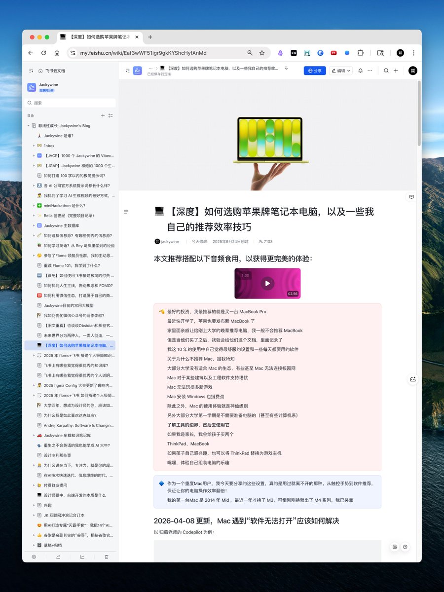
Task: Open the settings gear at the sidebar bottom
Action: (34, 556)
